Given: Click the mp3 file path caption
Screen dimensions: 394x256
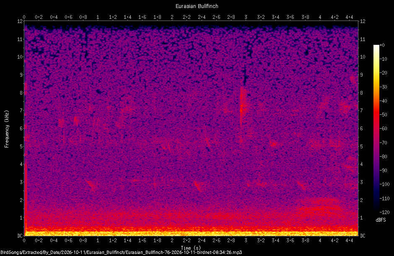Looking at the screenshot, I should 121,252.
